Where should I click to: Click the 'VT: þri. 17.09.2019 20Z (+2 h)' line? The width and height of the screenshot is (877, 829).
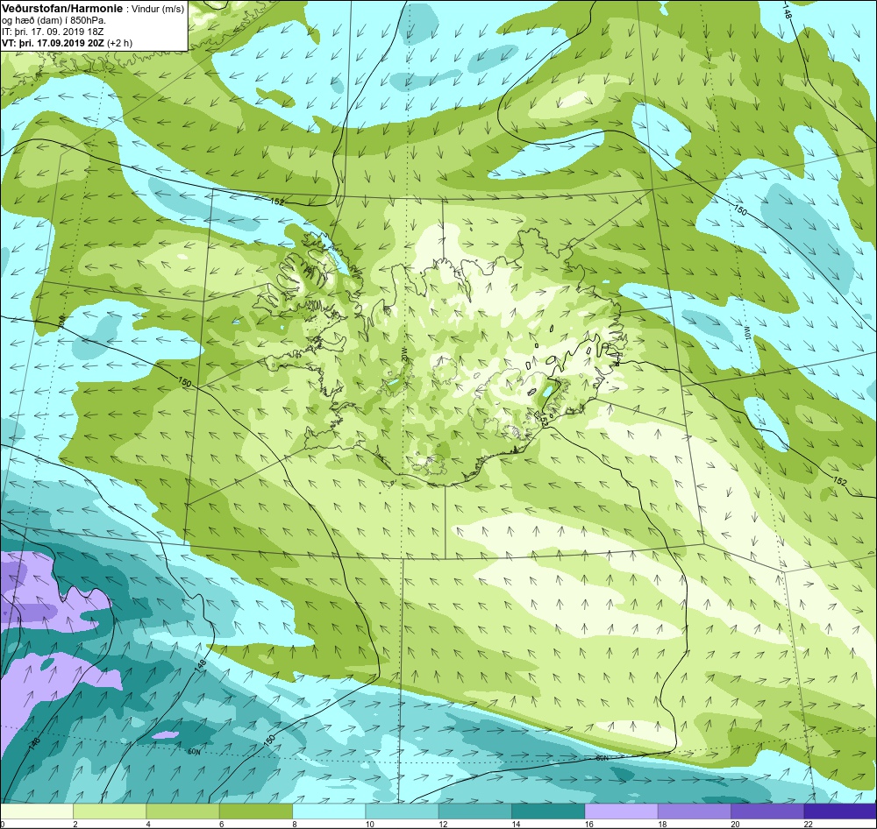pyautogui.click(x=68, y=43)
